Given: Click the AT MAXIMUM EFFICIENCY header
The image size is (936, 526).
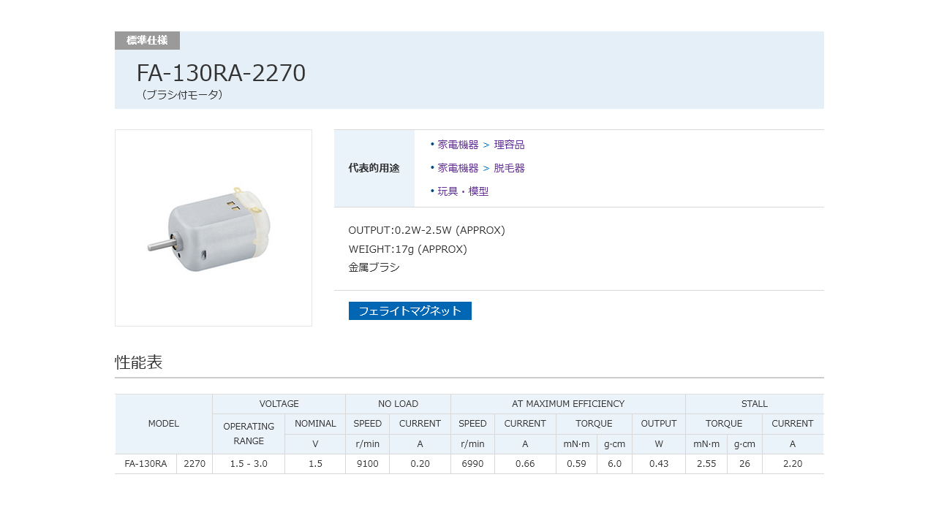Looking at the screenshot, I should (x=567, y=404).
